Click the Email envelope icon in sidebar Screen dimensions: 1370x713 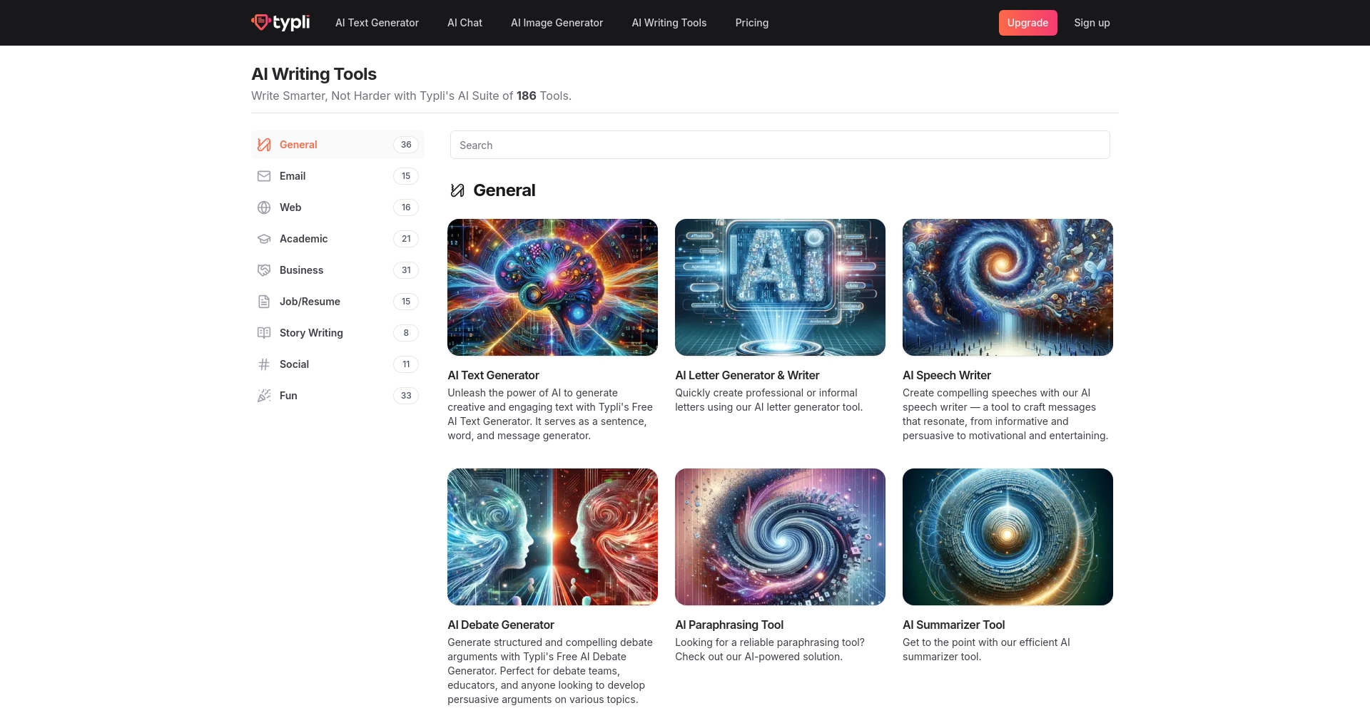tap(264, 176)
